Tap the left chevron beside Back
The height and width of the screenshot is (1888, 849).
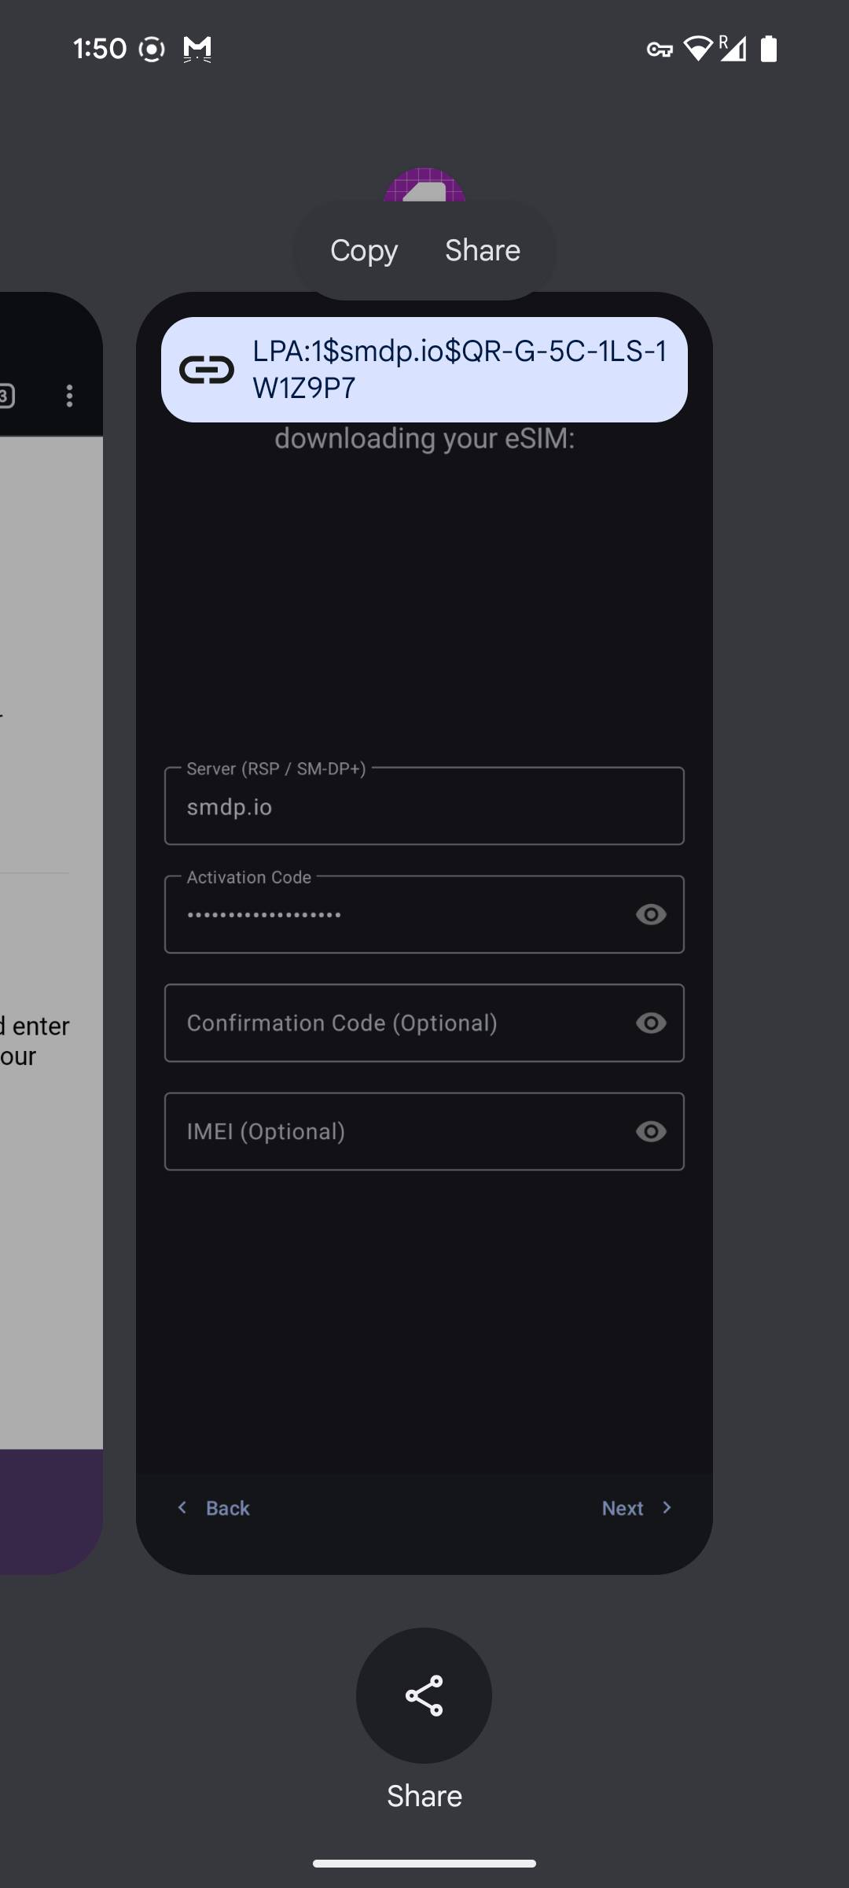[x=182, y=1507]
